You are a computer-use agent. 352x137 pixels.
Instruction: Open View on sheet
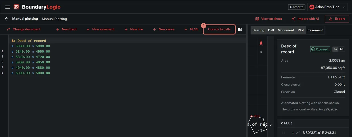[269, 19]
